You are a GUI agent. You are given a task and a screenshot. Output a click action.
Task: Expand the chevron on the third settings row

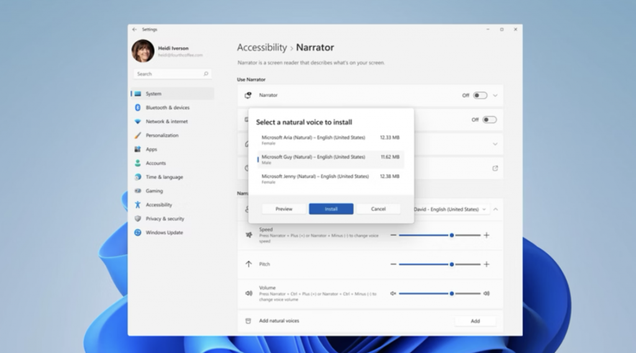point(495,144)
